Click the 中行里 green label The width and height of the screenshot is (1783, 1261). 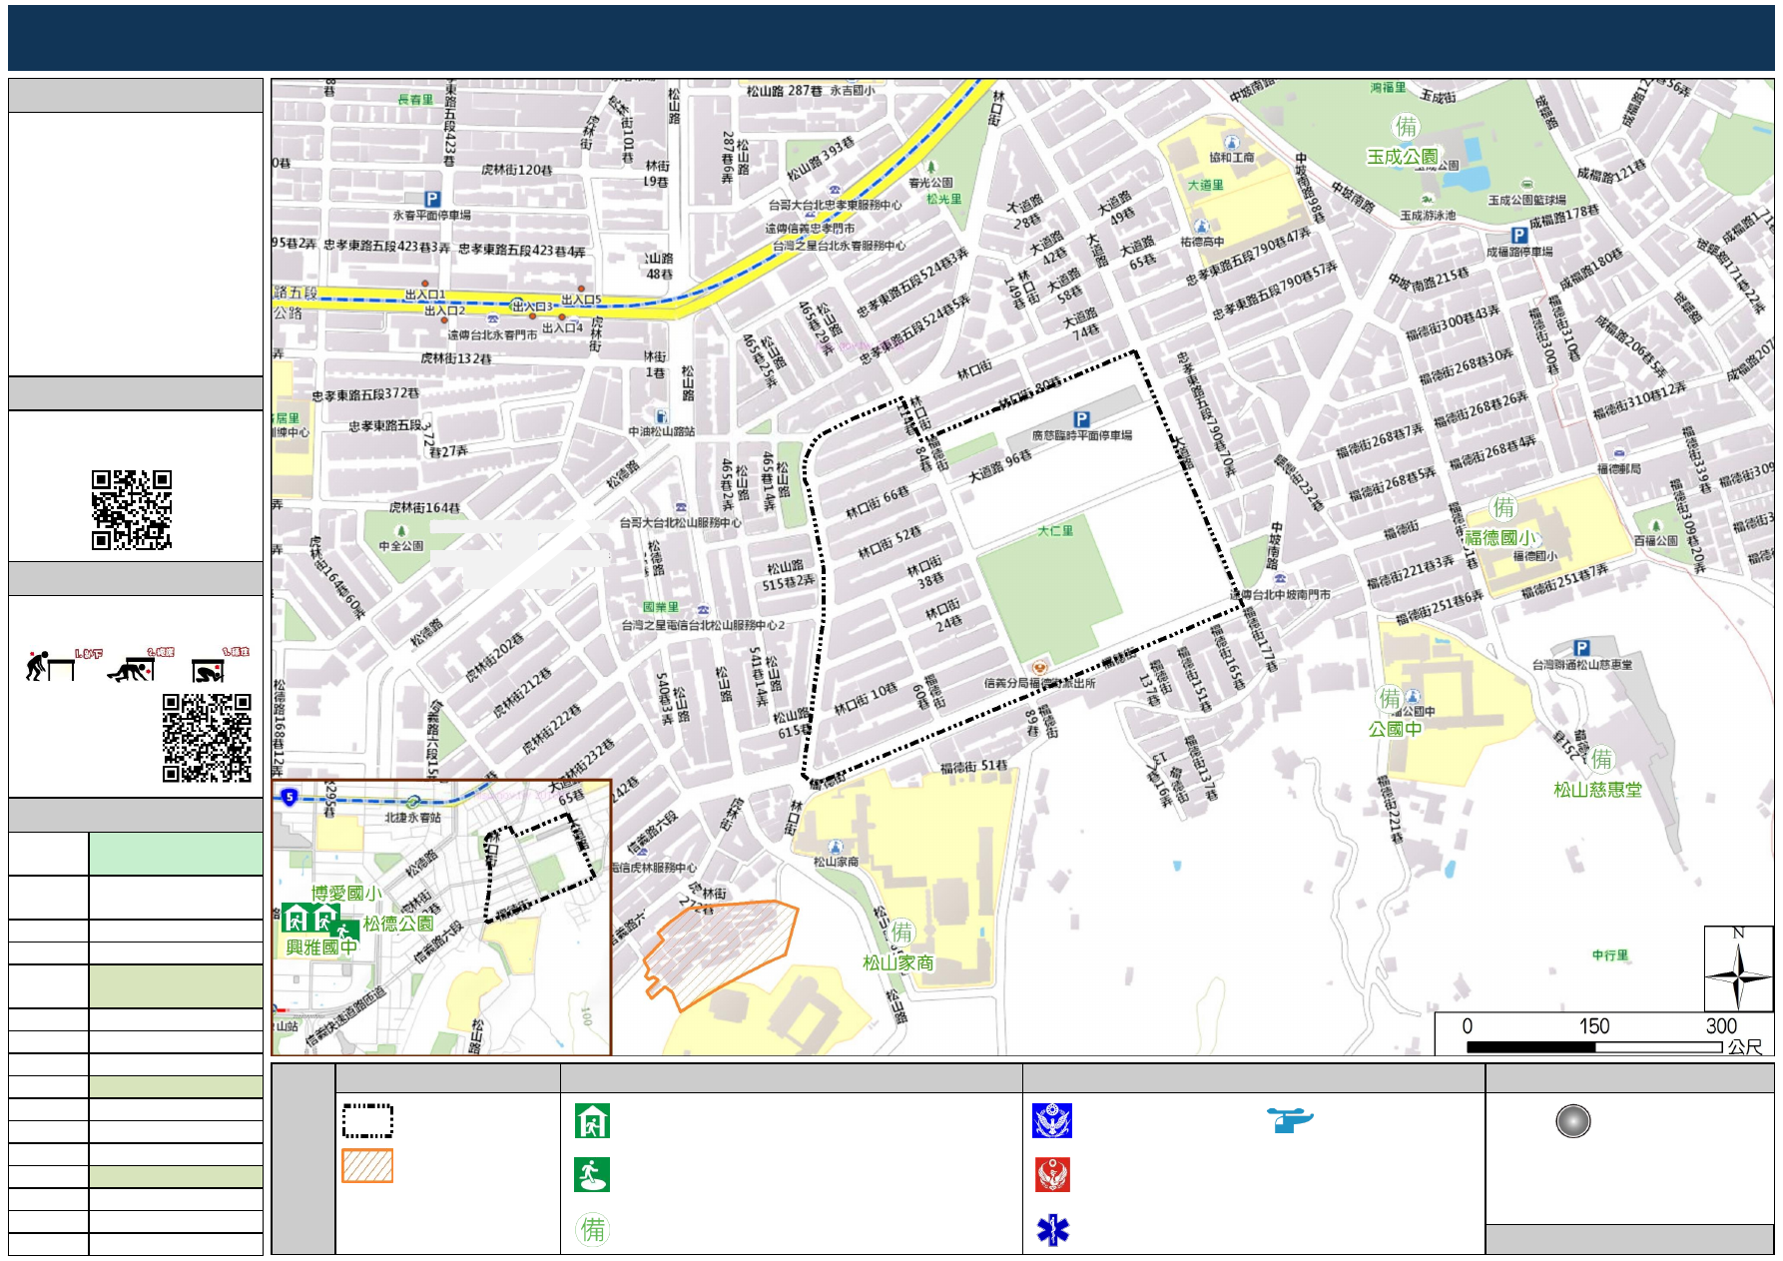tap(1610, 955)
